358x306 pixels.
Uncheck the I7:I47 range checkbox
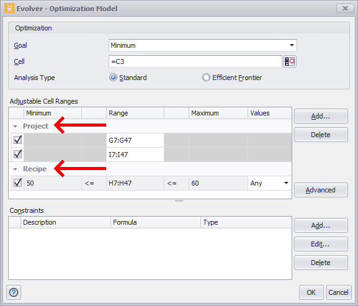click(17, 154)
